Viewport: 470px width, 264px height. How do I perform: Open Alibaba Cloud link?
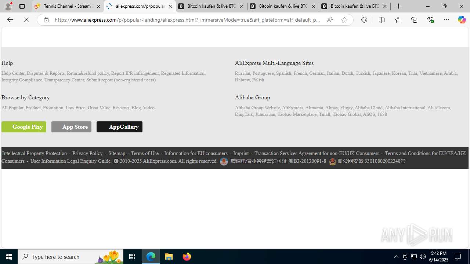tap(368, 108)
